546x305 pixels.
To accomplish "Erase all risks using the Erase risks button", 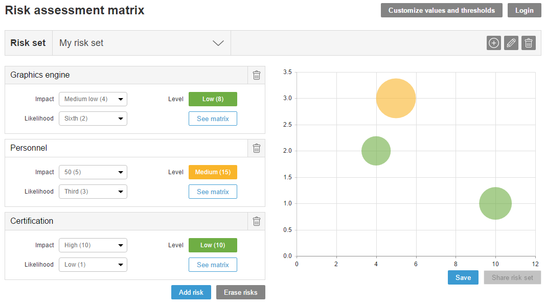I will [240, 292].
